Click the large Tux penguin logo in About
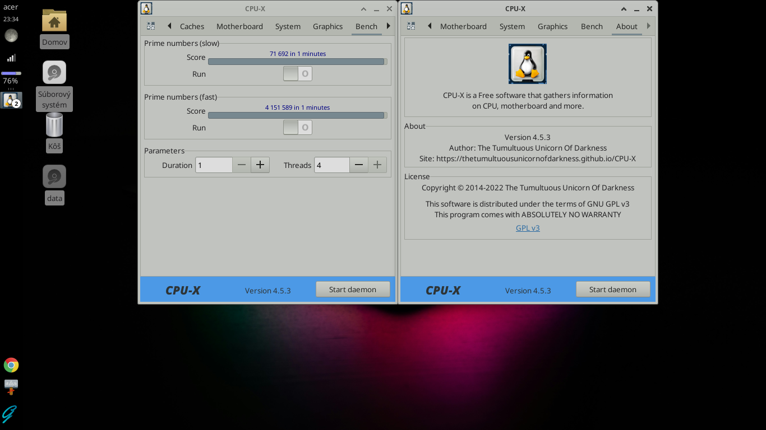 point(528,64)
